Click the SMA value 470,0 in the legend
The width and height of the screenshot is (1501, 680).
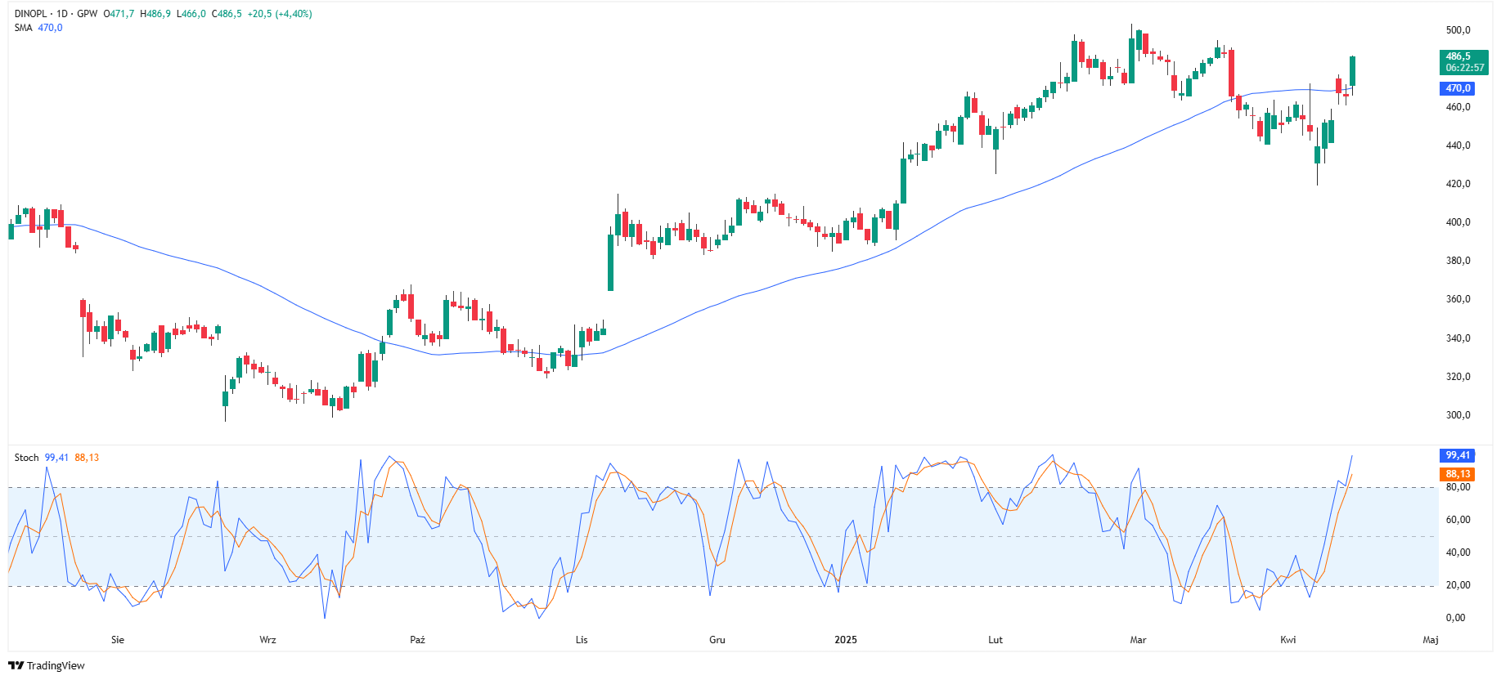(x=50, y=28)
